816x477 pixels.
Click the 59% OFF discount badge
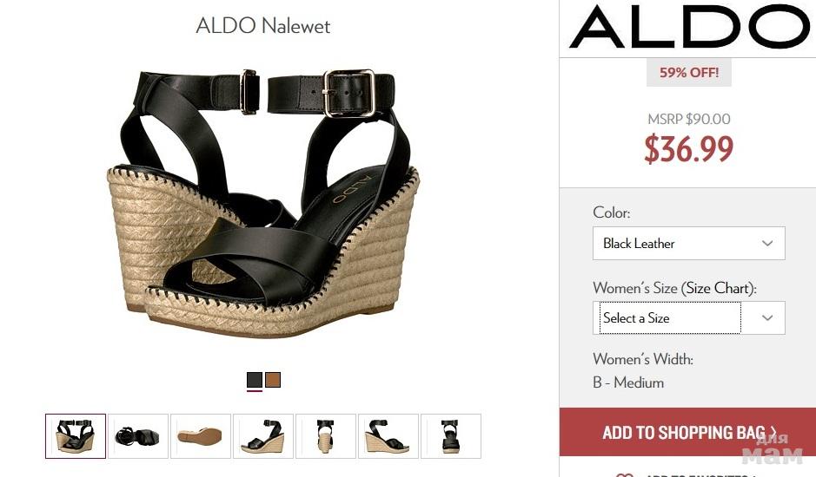pyautogui.click(x=689, y=72)
